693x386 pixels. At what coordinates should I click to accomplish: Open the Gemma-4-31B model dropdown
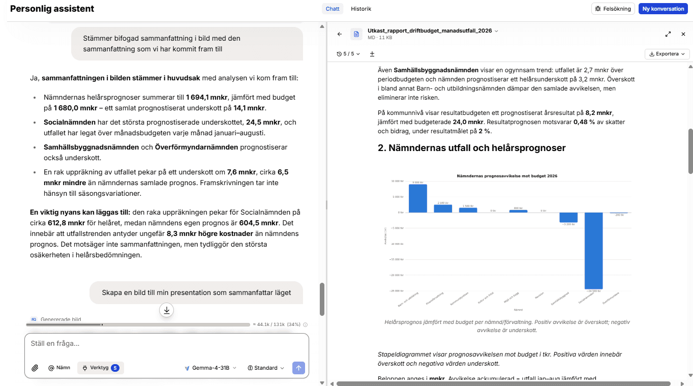coord(210,368)
